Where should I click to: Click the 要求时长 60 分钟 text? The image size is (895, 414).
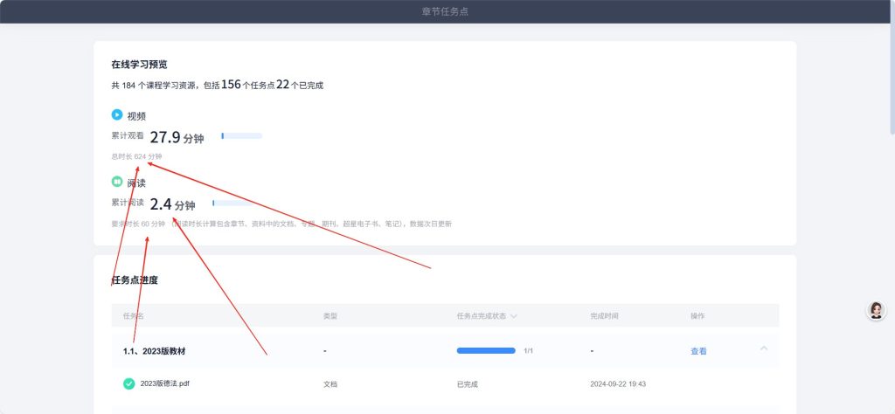pos(138,224)
